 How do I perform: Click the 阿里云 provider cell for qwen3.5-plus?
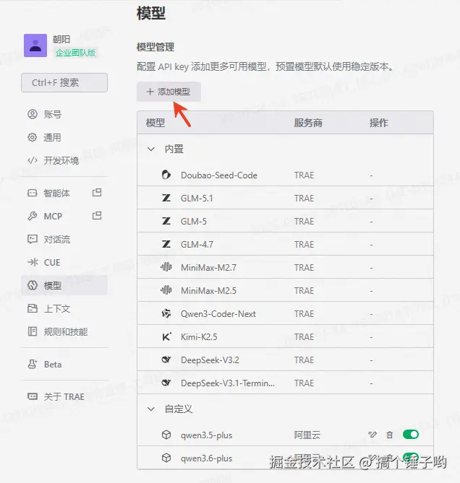pyautogui.click(x=307, y=435)
